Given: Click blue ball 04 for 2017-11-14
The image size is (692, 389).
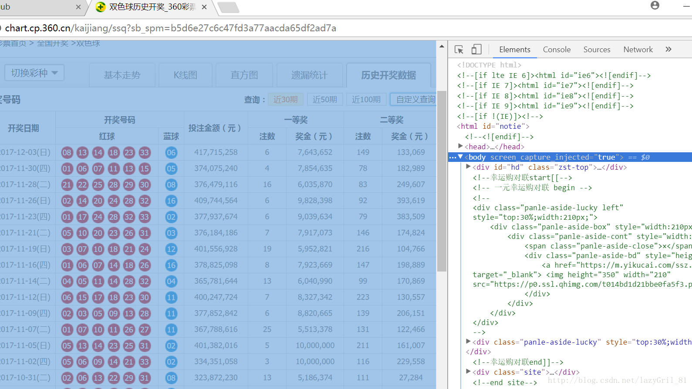Looking at the screenshot, I should click(171, 282).
